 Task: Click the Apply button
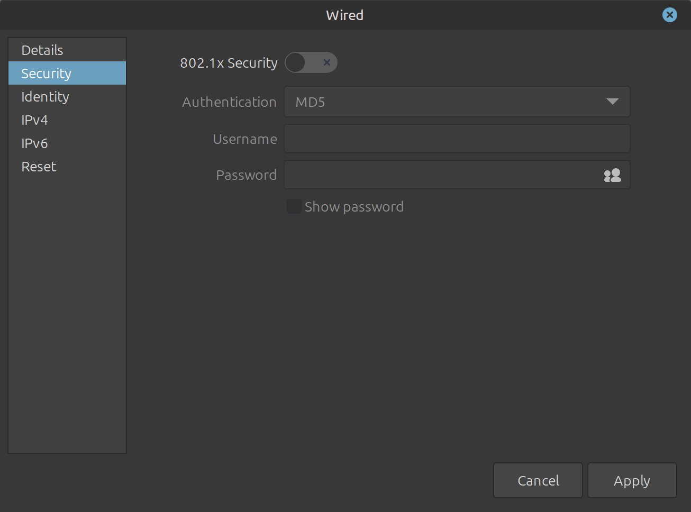click(x=632, y=480)
